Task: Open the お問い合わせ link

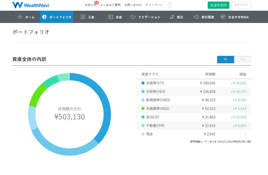Action: [133, 5]
